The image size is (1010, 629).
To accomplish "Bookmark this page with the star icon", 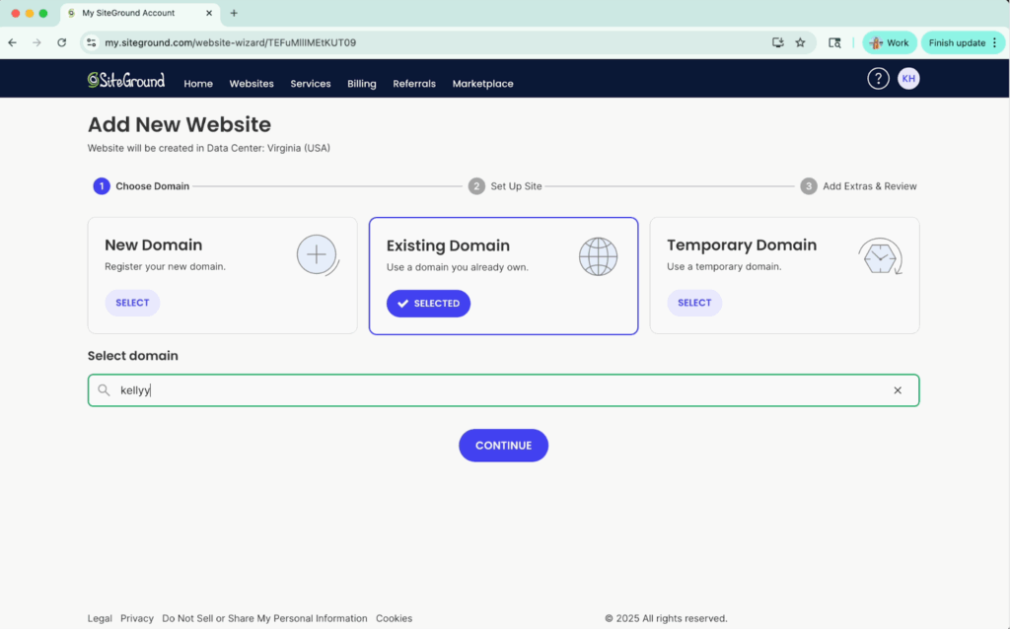I will 800,42.
